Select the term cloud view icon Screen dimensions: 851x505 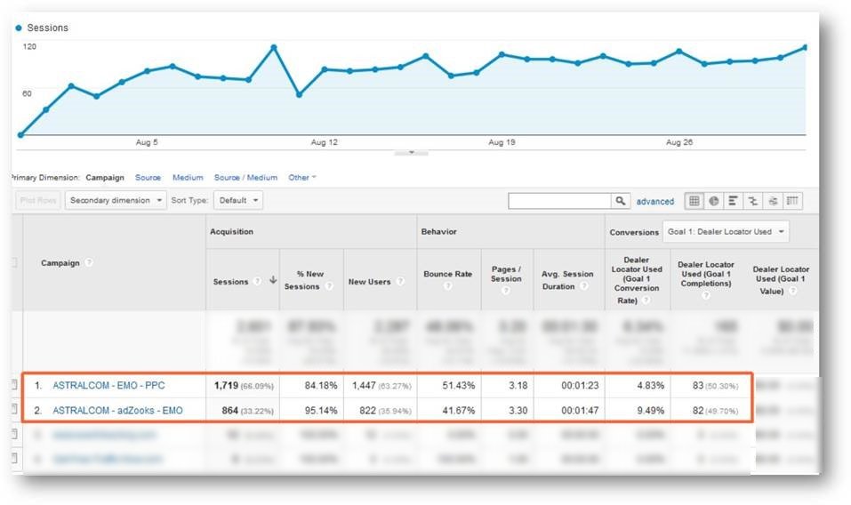pos(772,202)
